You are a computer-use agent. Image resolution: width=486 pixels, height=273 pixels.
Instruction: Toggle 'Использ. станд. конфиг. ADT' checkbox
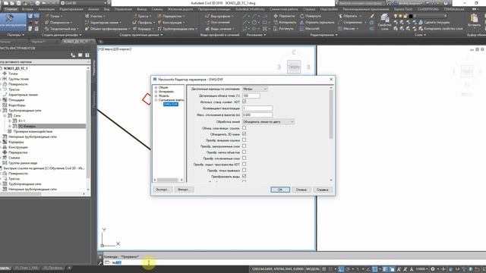tap(245, 102)
